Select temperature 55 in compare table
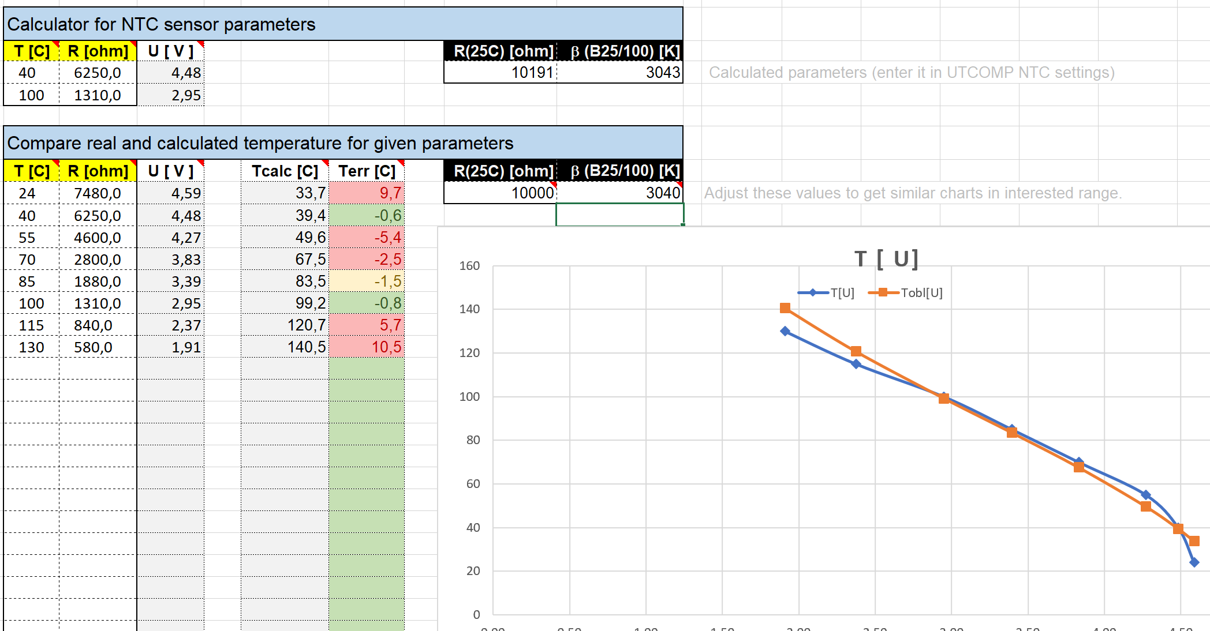The image size is (1210, 631). 32,237
